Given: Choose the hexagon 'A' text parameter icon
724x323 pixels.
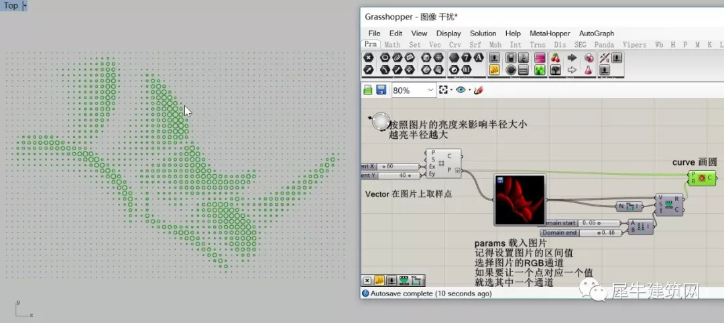Looking at the screenshot, I should (x=479, y=58).
